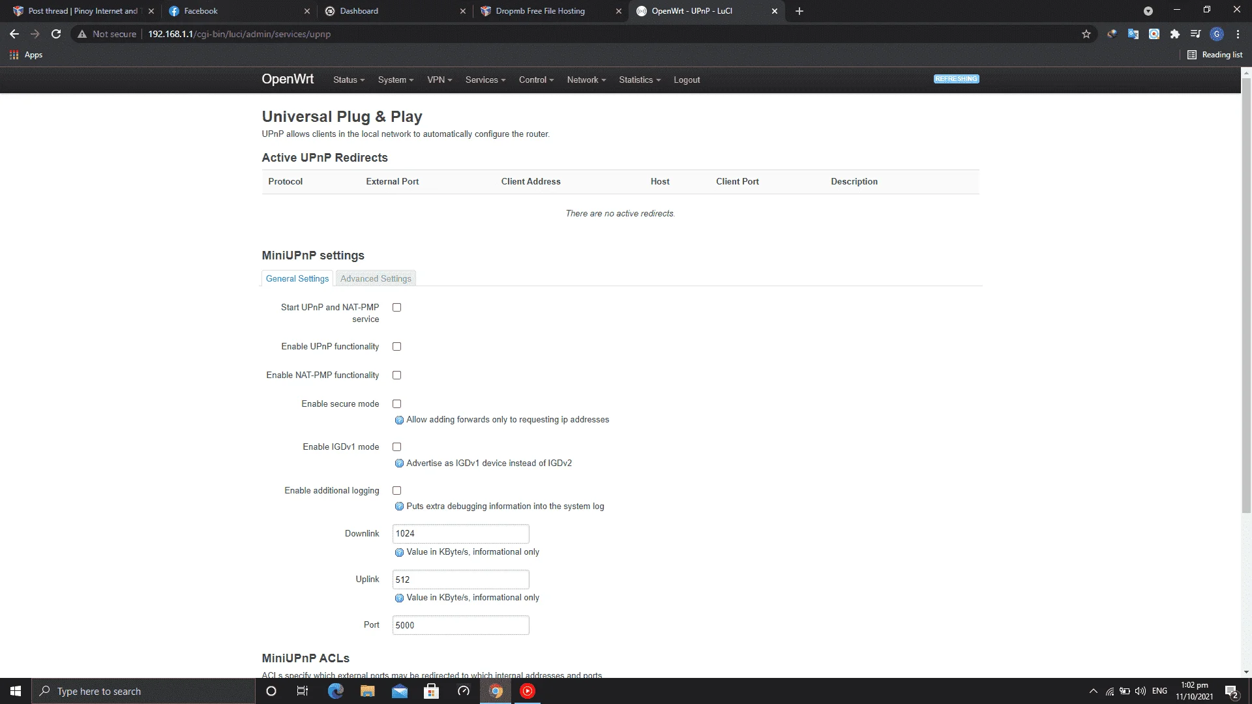Switch to the Facebook browser tab
This screenshot has height=704, width=1252.
[x=239, y=11]
